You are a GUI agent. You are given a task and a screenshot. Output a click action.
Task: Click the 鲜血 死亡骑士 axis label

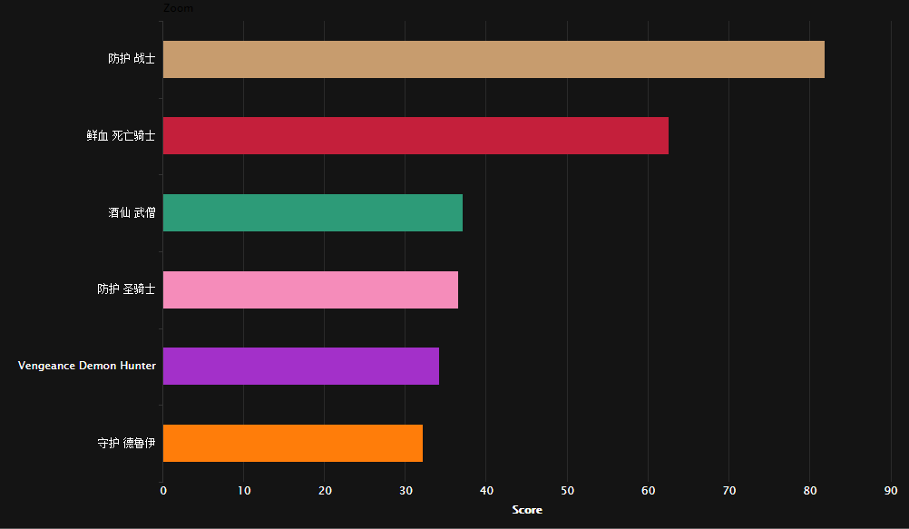(x=122, y=136)
